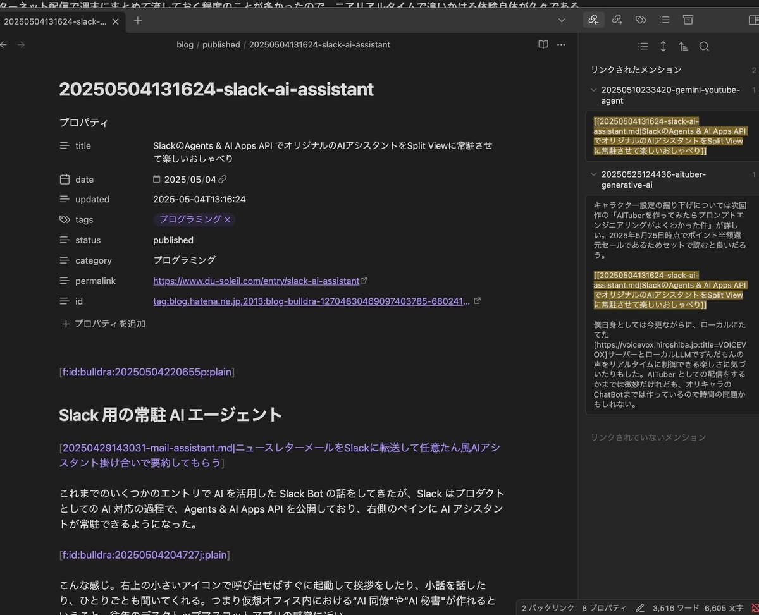Toggle show more context arrow icon
The image size is (759, 615).
tap(663, 46)
